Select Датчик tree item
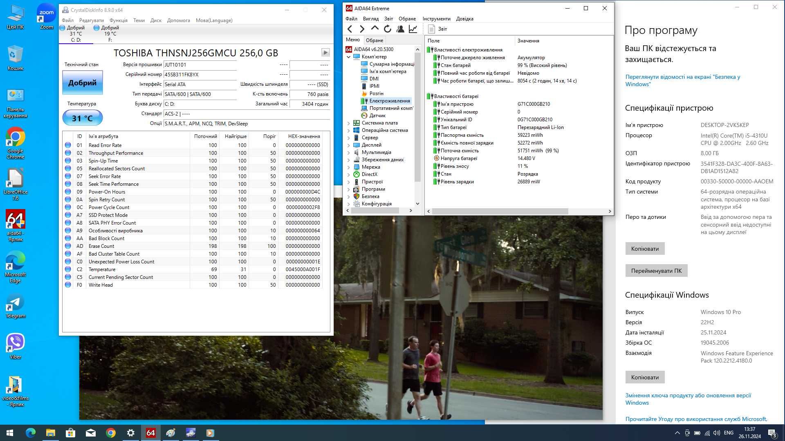Viewport: 785px width, 441px height. pyautogui.click(x=373, y=116)
